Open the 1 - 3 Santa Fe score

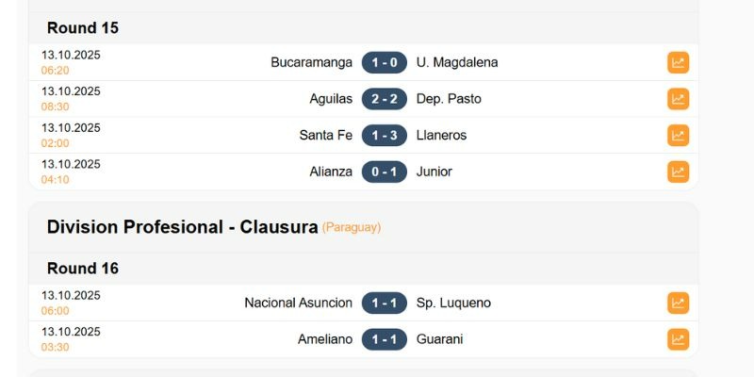tap(385, 136)
